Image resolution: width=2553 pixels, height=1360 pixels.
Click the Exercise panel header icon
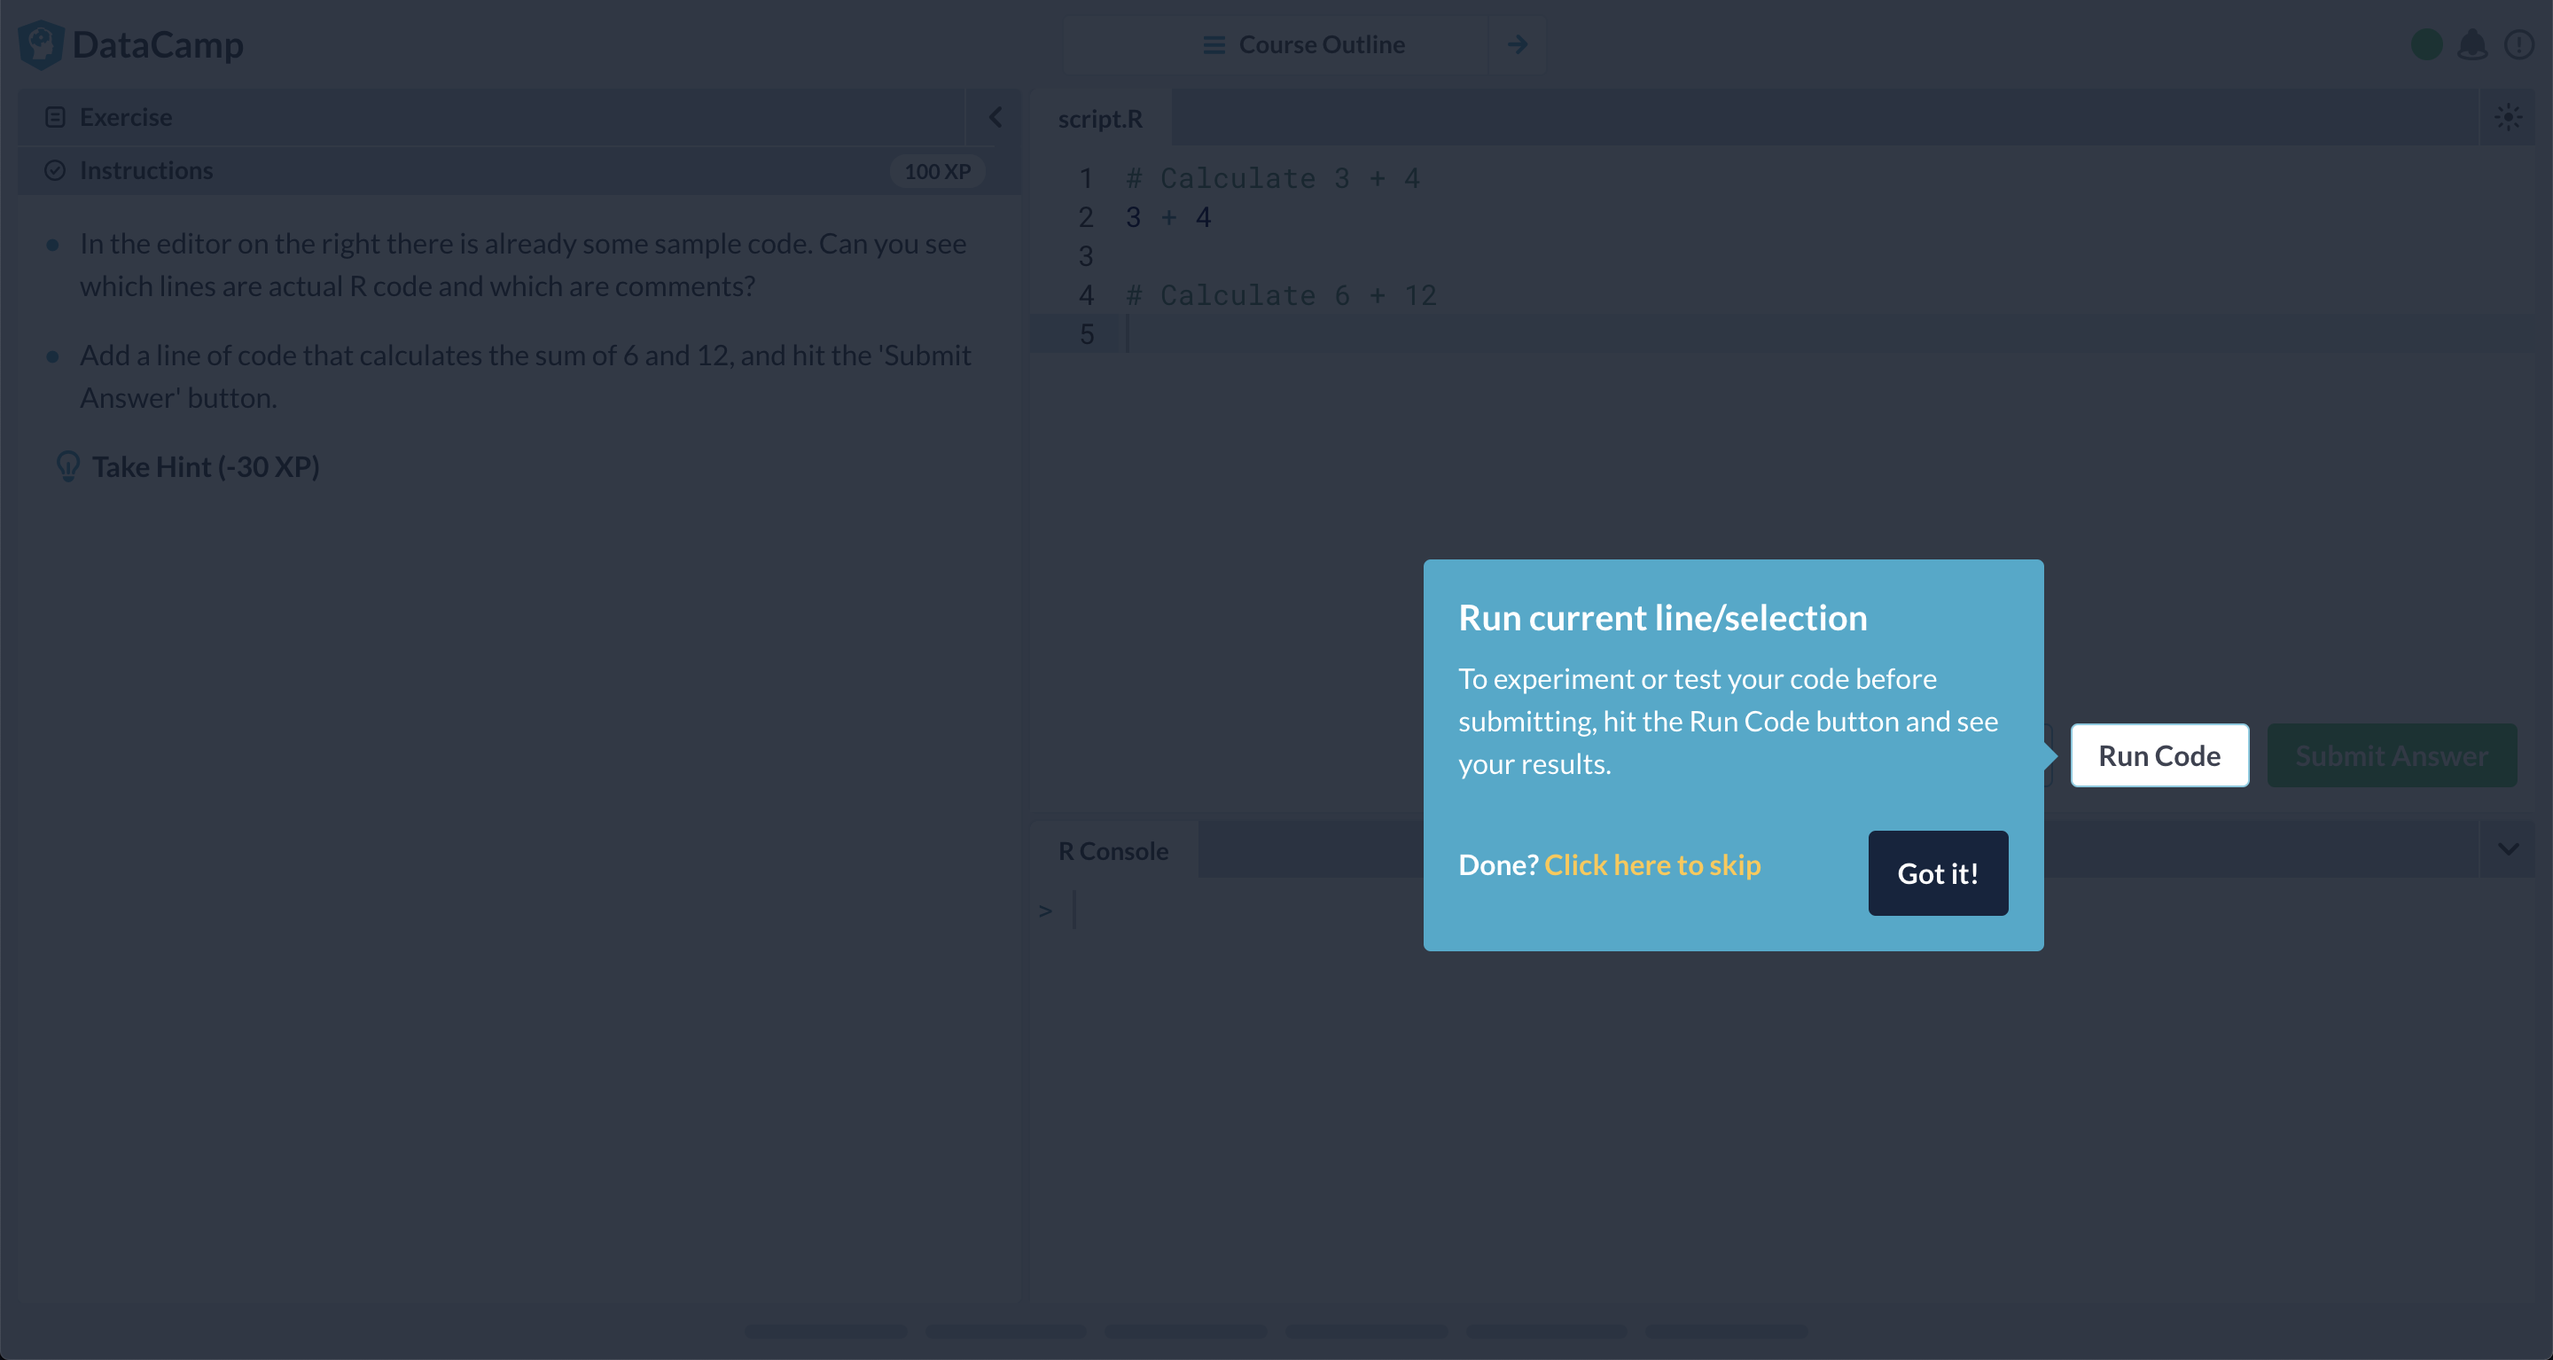(x=56, y=117)
